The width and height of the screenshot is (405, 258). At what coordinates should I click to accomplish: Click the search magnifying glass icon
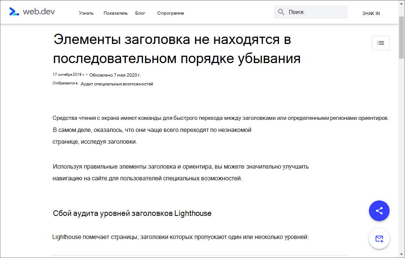coord(281,11)
